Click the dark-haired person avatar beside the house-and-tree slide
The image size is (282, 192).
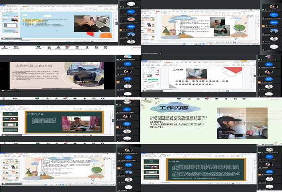(x=274, y=7)
